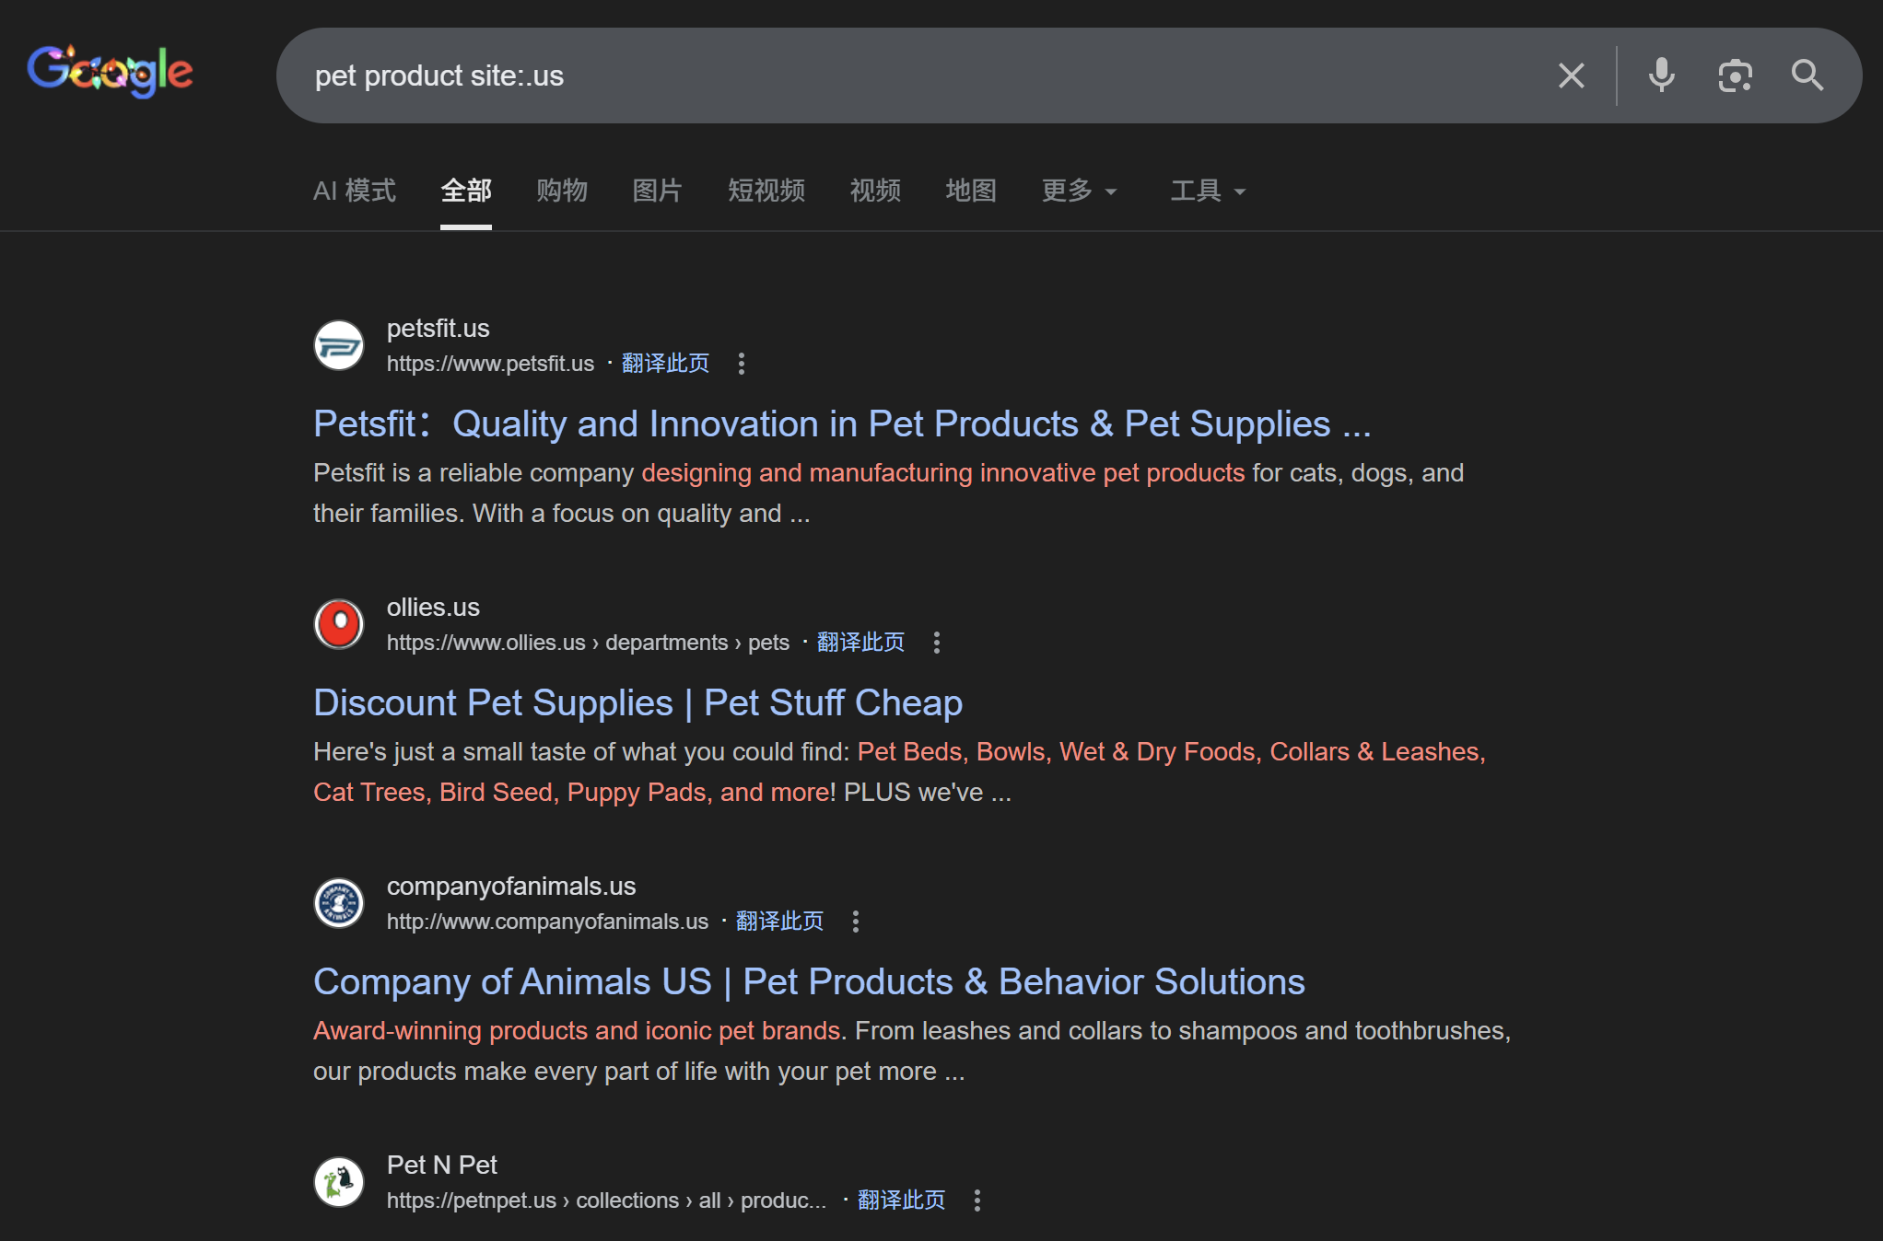Image resolution: width=1883 pixels, height=1241 pixels.
Task: Click the Pet N Pet site name
Action: [x=442, y=1166]
